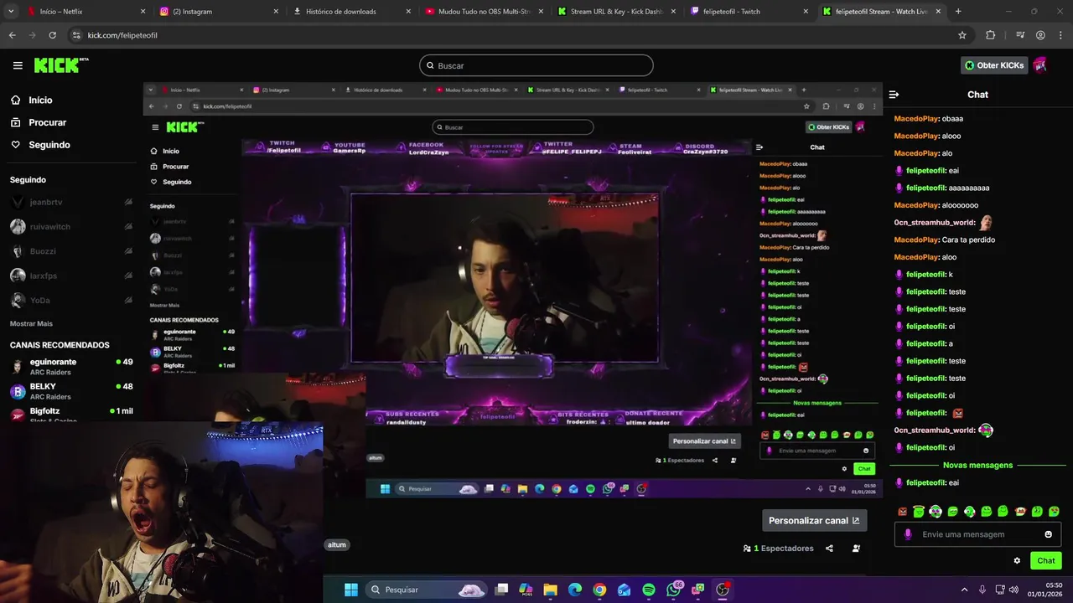This screenshot has width=1073, height=603.
Task: Switch to the Stream URL & Key Kick tab
Action: click(616, 12)
